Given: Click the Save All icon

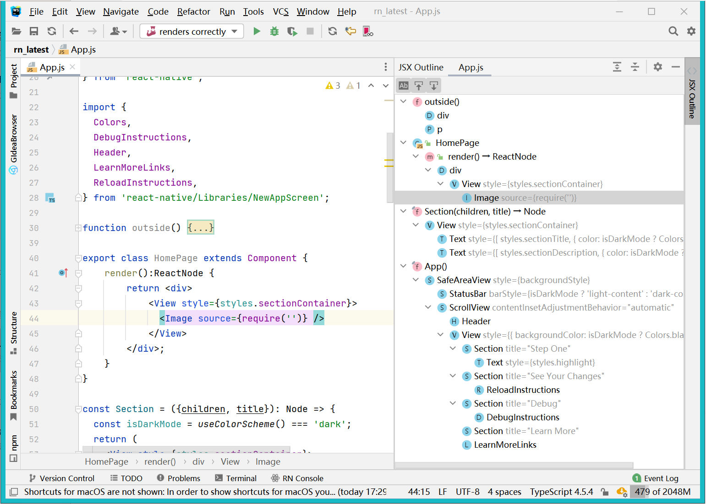Looking at the screenshot, I should click(34, 31).
